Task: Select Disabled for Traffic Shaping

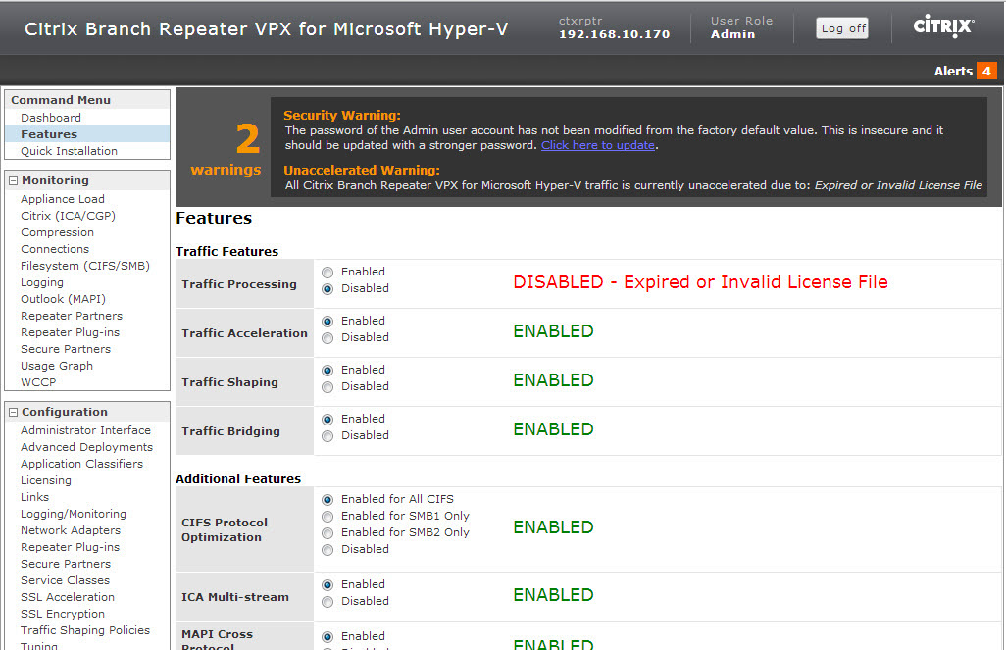Action: click(x=327, y=387)
